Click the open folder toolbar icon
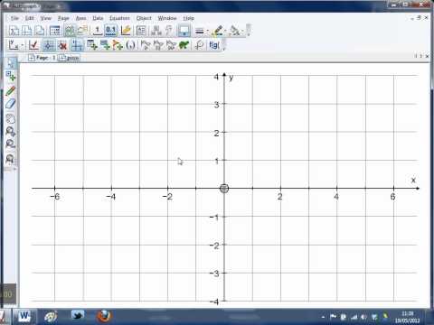434x325 pixels. pyautogui.click(x=82, y=31)
